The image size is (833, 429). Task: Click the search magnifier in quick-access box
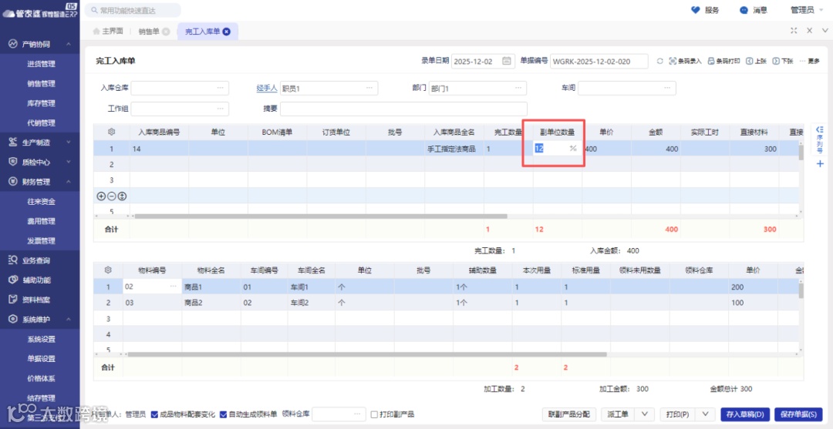click(x=93, y=10)
